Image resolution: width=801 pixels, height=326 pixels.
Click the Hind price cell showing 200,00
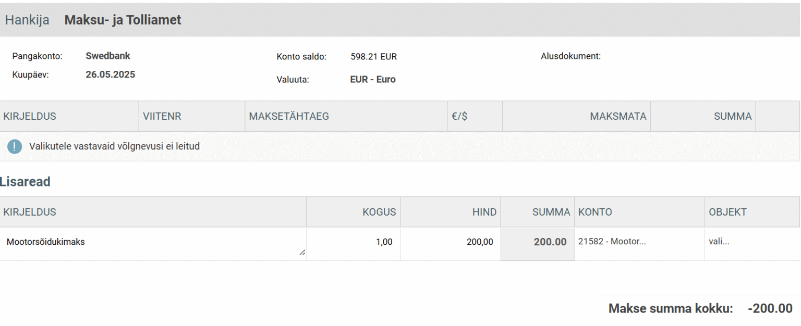(x=480, y=241)
